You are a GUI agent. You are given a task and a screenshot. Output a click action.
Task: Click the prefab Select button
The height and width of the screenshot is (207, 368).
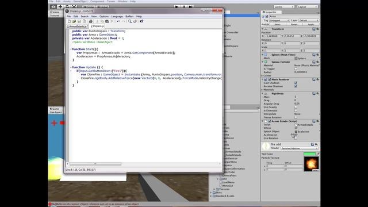coord(277,24)
